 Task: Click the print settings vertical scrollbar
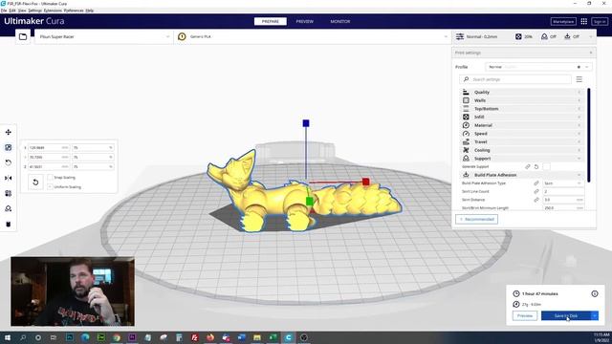click(x=589, y=135)
